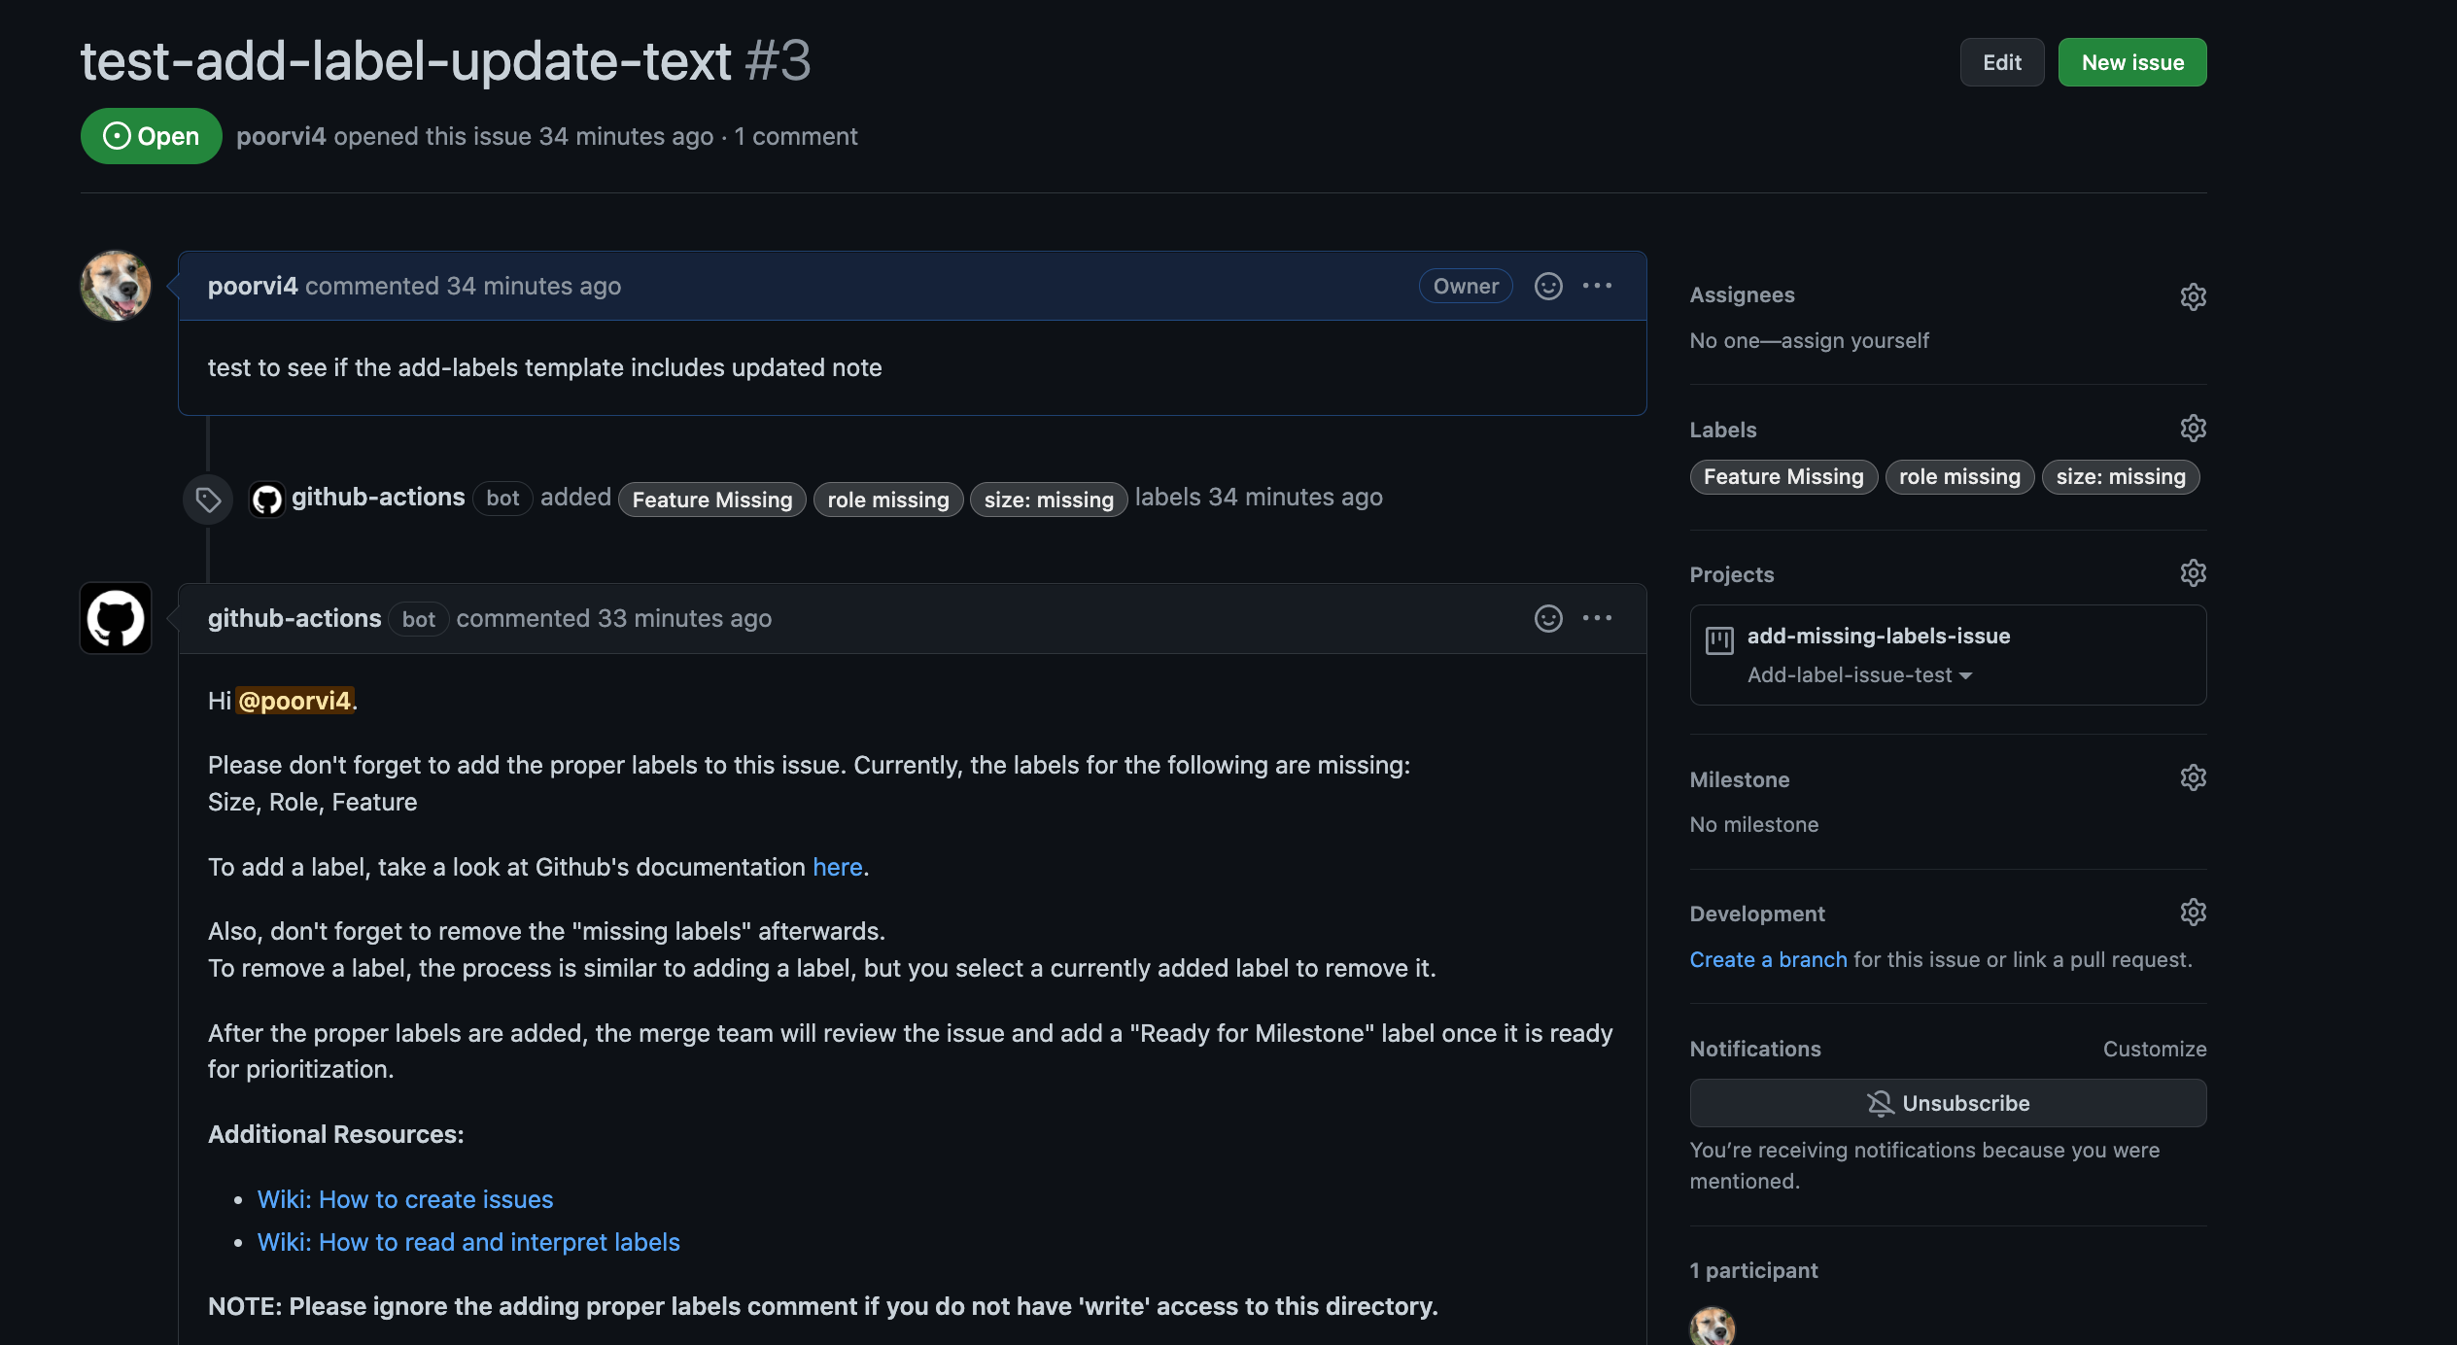The width and height of the screenshot is (2457, 1345).
Task: Add emoji reaction to poorvi4's comment
Action: pos(1548,286)
